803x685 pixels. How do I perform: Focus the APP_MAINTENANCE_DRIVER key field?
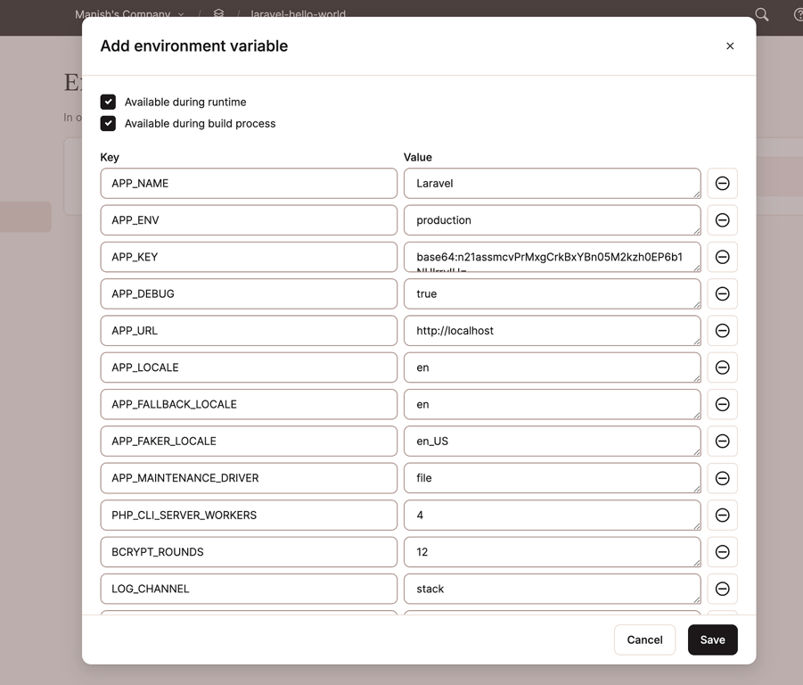[x=249, y=478]
